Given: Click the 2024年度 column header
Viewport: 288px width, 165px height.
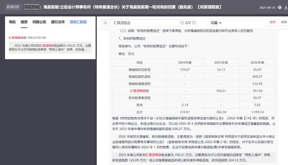Looking at the screenshot, I should click(185, 63).
